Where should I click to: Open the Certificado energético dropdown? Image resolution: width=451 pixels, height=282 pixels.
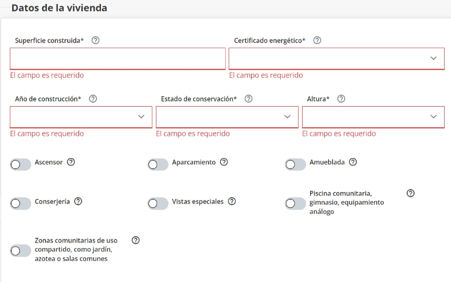336,58
